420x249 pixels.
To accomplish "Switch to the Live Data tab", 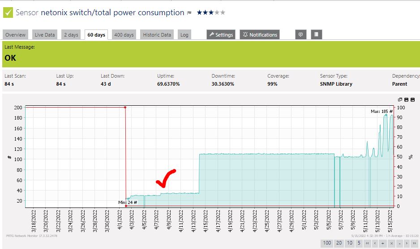I will click(x=45, y=35).
